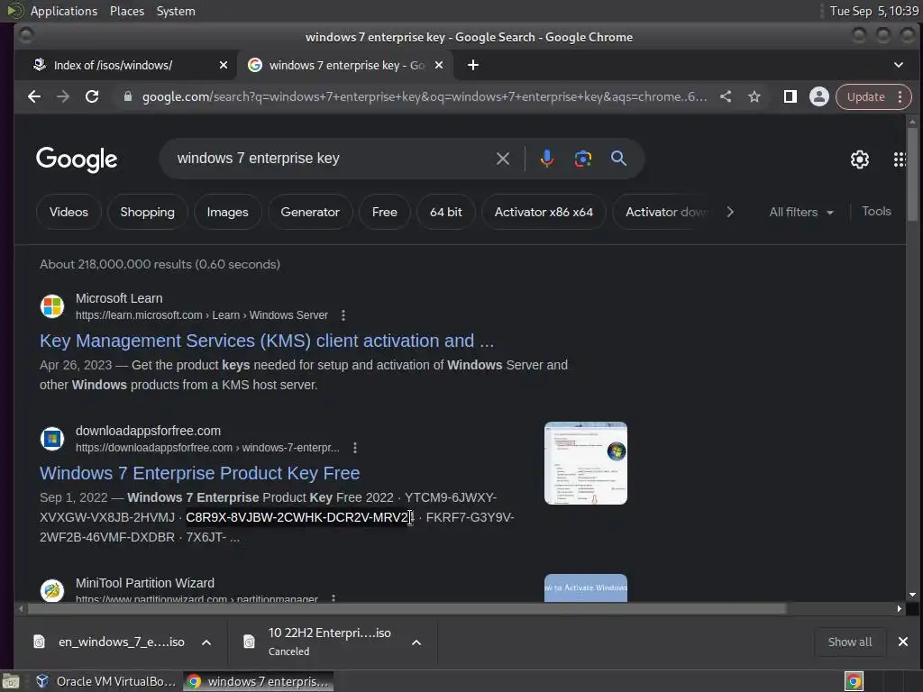The image size is (923, 692).
Task: Apply the Free search chip
Action: 384,212
